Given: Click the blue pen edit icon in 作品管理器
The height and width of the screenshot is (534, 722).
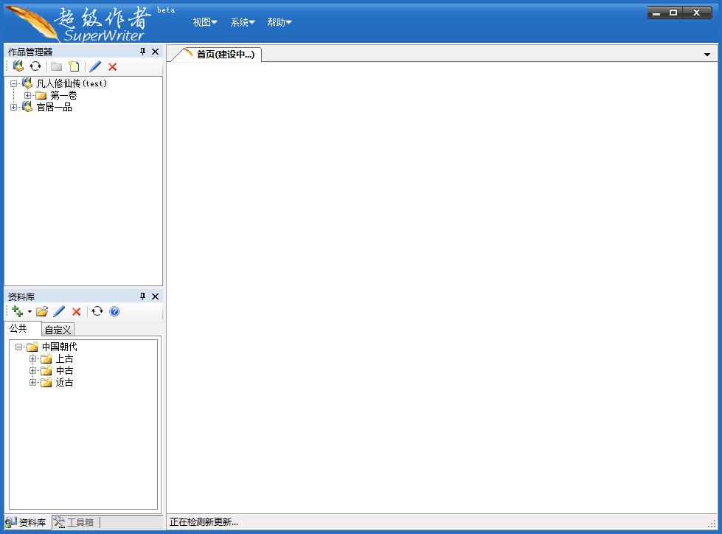Looking at the screenshot, I should point(95,66).
